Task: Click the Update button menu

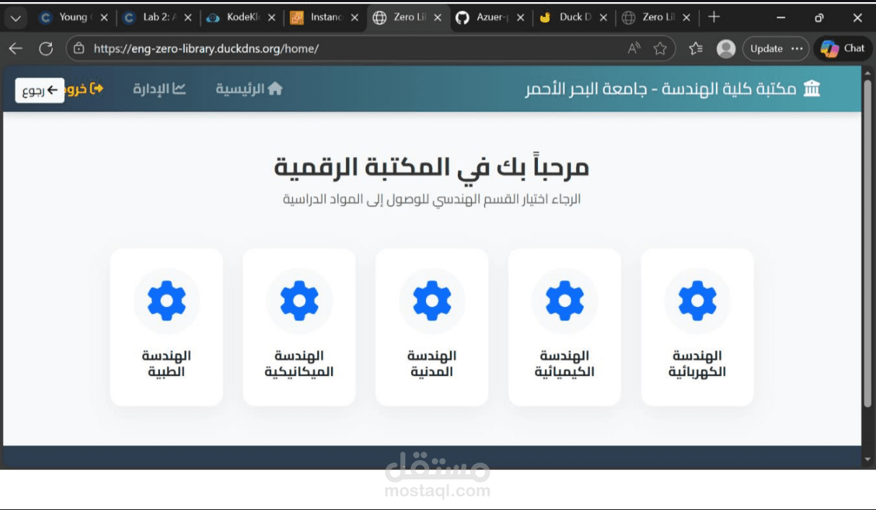Action: (776, 49)
